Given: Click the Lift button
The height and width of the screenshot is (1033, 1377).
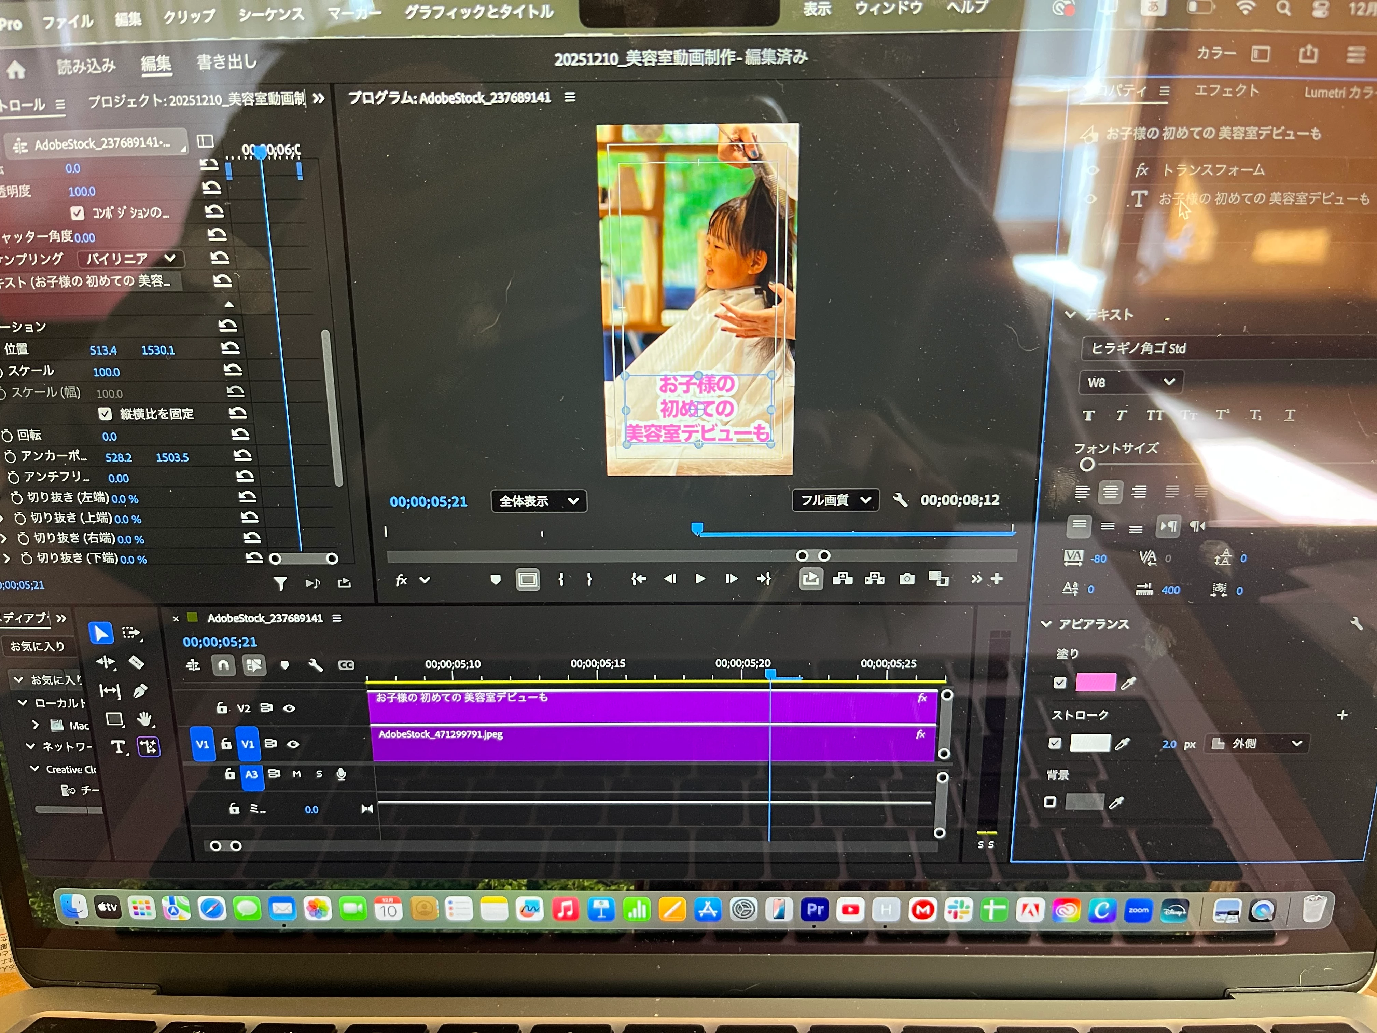Looking at the screenshot, I should point(842,578).
